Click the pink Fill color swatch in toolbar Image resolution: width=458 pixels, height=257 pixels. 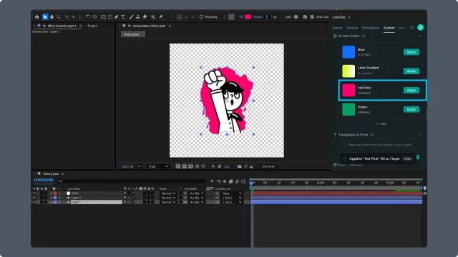(248, 17)
